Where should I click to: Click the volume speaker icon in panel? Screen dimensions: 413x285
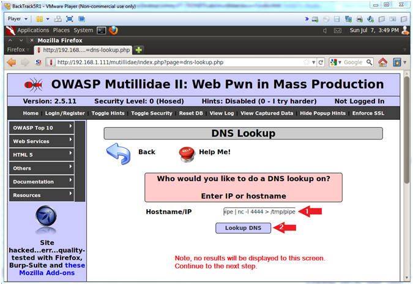click(325, 31)
